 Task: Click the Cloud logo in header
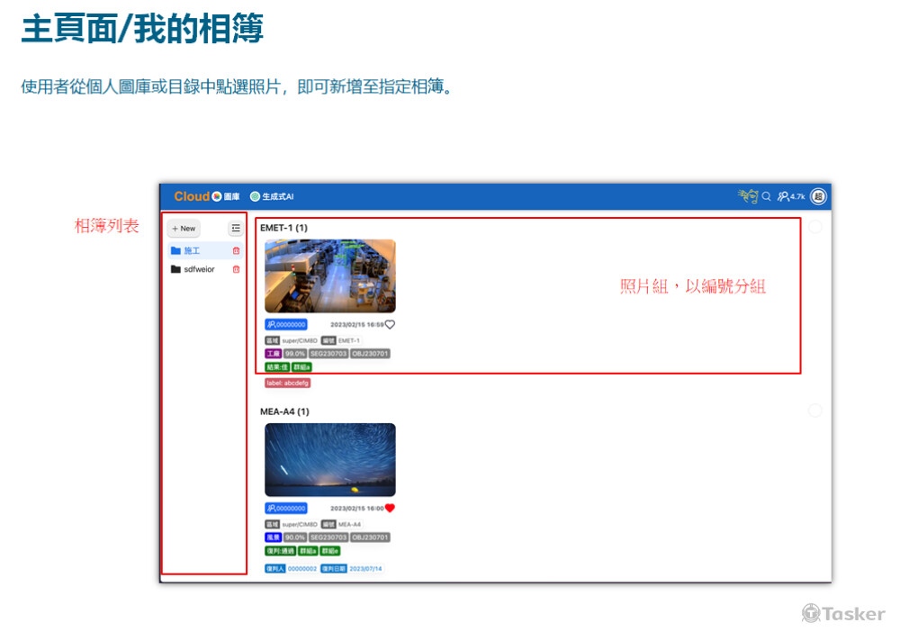click(192, 196)
